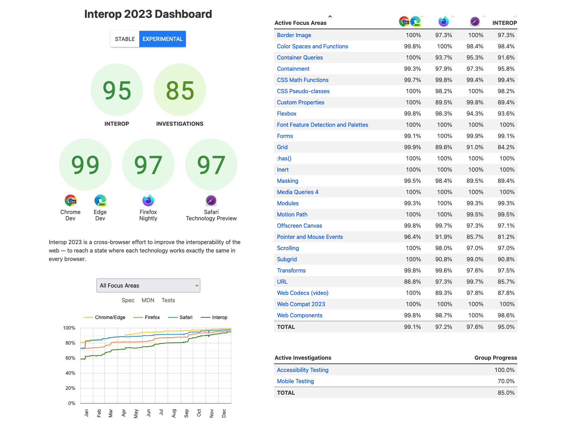Click the Edge Dev icon in the table header
The height and width of the screenshot is (421, 562).
416,22
